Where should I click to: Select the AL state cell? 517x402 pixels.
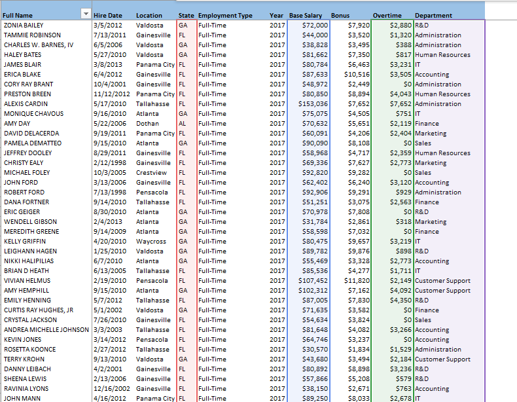[183, 124]
